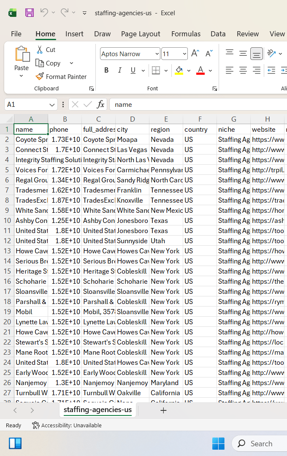Select column D header

pyautogui.click(x=132, y=119)
